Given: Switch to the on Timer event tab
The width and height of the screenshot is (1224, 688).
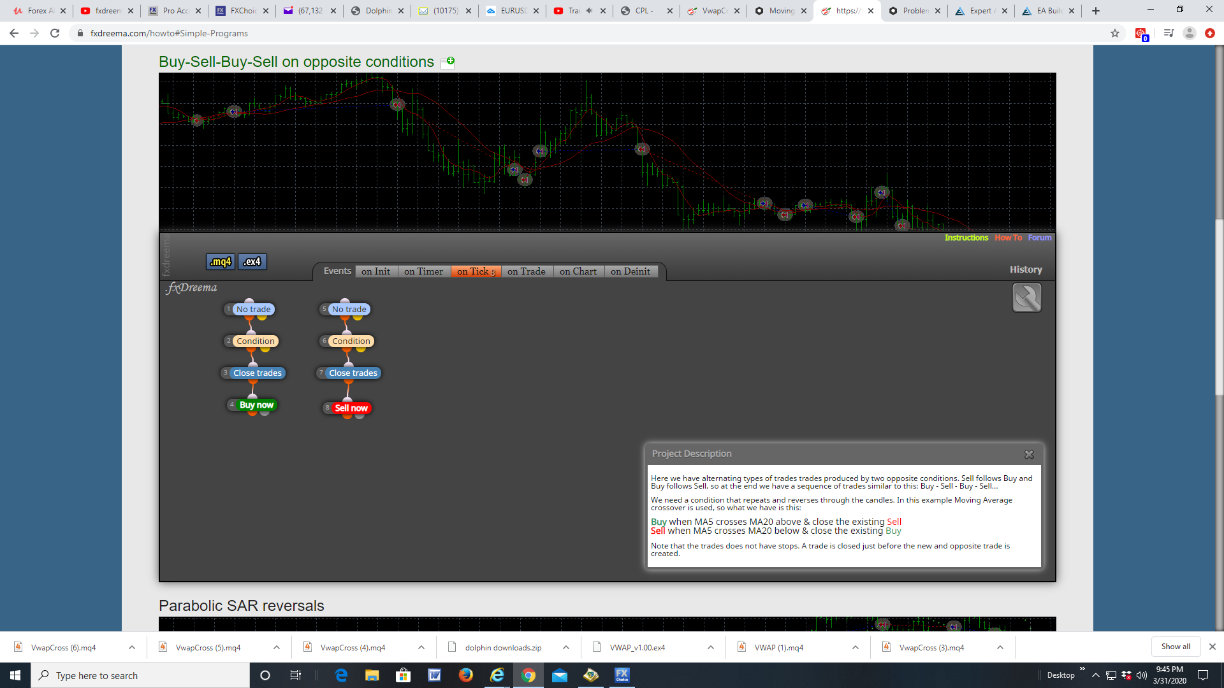Looking at the screenshot, I should (x=423, y=271).
